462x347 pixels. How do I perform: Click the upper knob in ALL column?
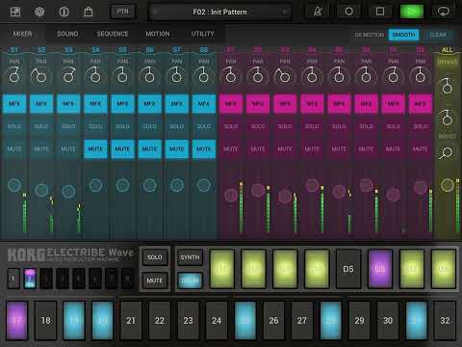coord(447,87)
